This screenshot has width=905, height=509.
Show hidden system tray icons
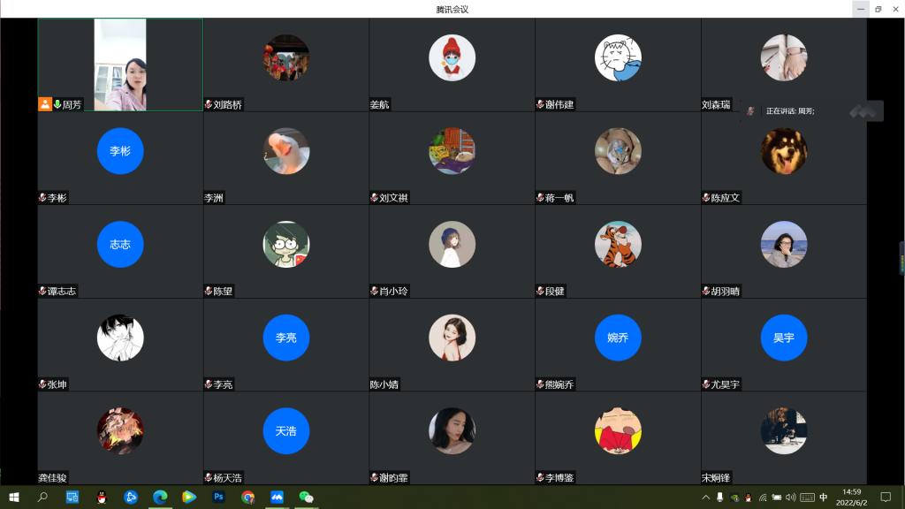(x=705, y=498)
